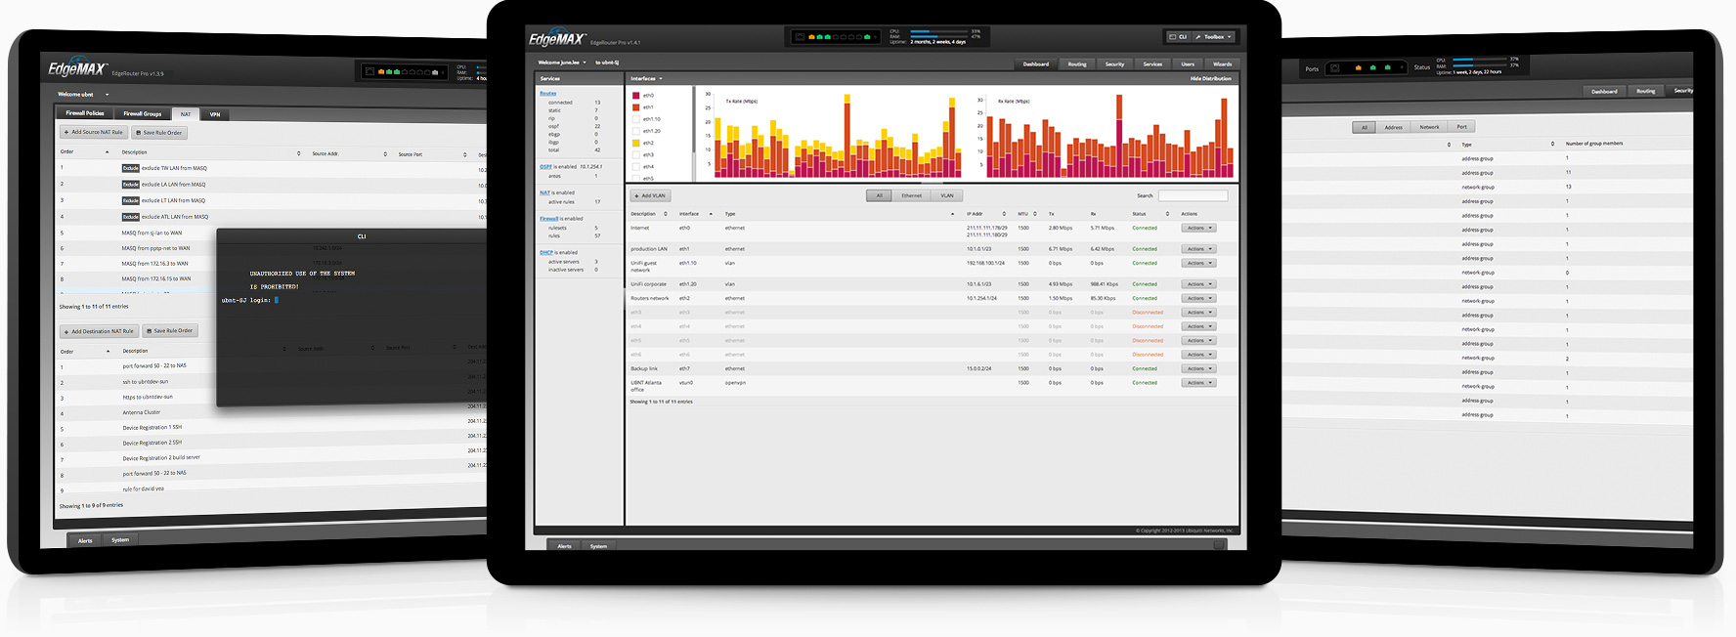Click CLI terminal login prompt on left screen
1736x637 pixels.
250,300
